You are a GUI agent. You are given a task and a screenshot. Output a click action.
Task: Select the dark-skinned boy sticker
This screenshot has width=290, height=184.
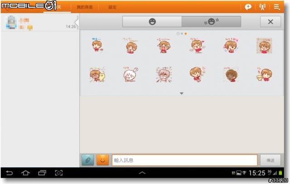pyautogui.click(x=231, y=74)
